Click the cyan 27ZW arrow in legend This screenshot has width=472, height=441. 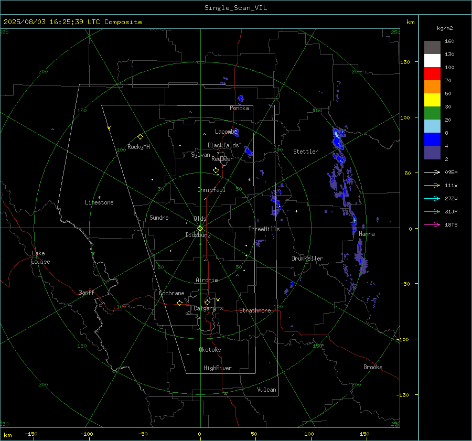click(432, 198)
